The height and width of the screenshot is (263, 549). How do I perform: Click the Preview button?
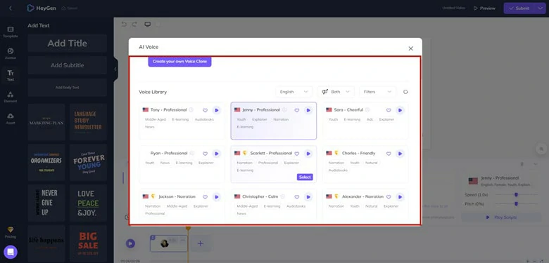484,8
